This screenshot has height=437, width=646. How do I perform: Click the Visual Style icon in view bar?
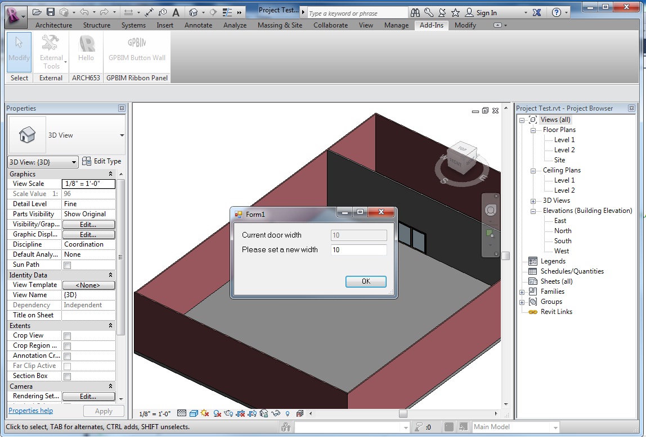[x=194, y=413]
